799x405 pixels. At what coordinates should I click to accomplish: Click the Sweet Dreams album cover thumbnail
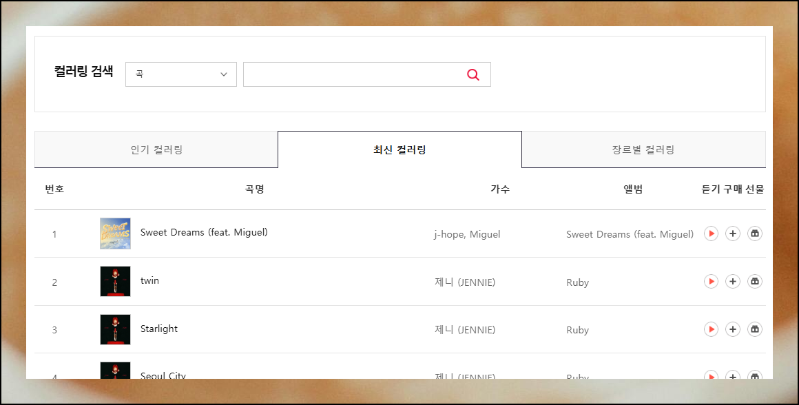pyautogui.click(x=115, y=233)
